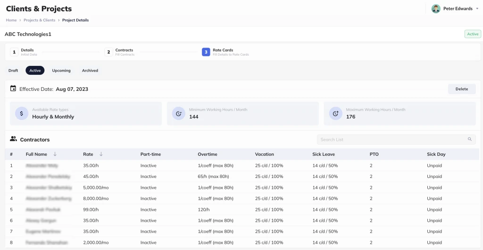This screenshot has width=483, height=250.
Task: Open Projects & Clients breadcrumb link
Action: pos(40,20)
